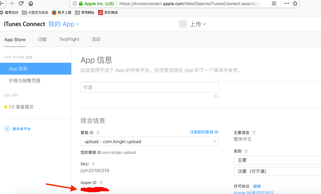Image resolution: width=321 pixels, height=194 pixels.
Task: Expand the 上传 app name dropdown
Action: (198, 24)
